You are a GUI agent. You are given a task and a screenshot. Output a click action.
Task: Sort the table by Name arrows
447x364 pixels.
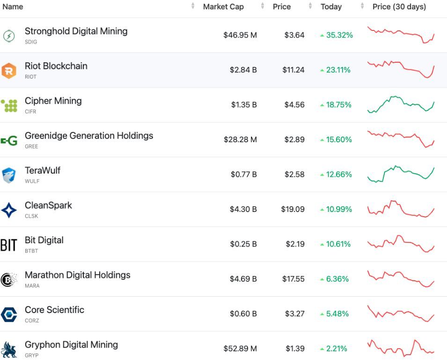(193, 6)
